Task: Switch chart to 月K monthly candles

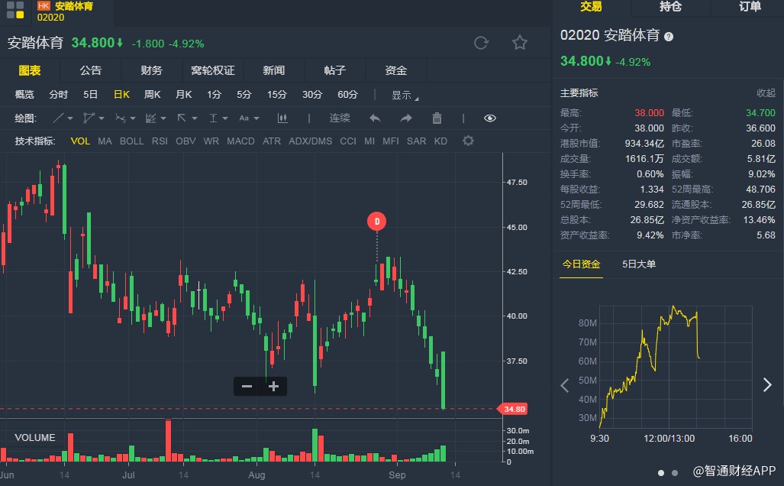Action: (183, 95)
